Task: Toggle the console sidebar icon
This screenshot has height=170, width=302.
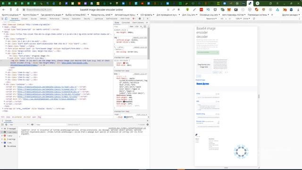Action: tap(2, 125)
